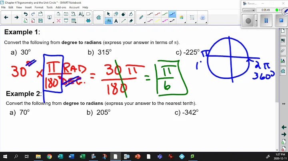Open the Properties sidebar tab
The width and height of the screenshot is (288, 161).
[283, 61]
